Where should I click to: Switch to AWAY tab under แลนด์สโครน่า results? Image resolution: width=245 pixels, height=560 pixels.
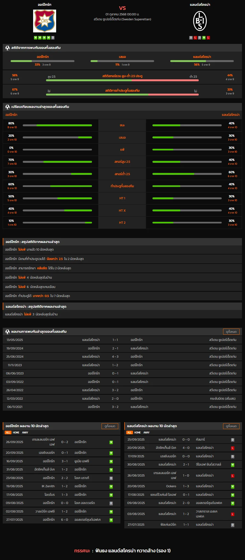pyautogui.click(x=146, y=433)
